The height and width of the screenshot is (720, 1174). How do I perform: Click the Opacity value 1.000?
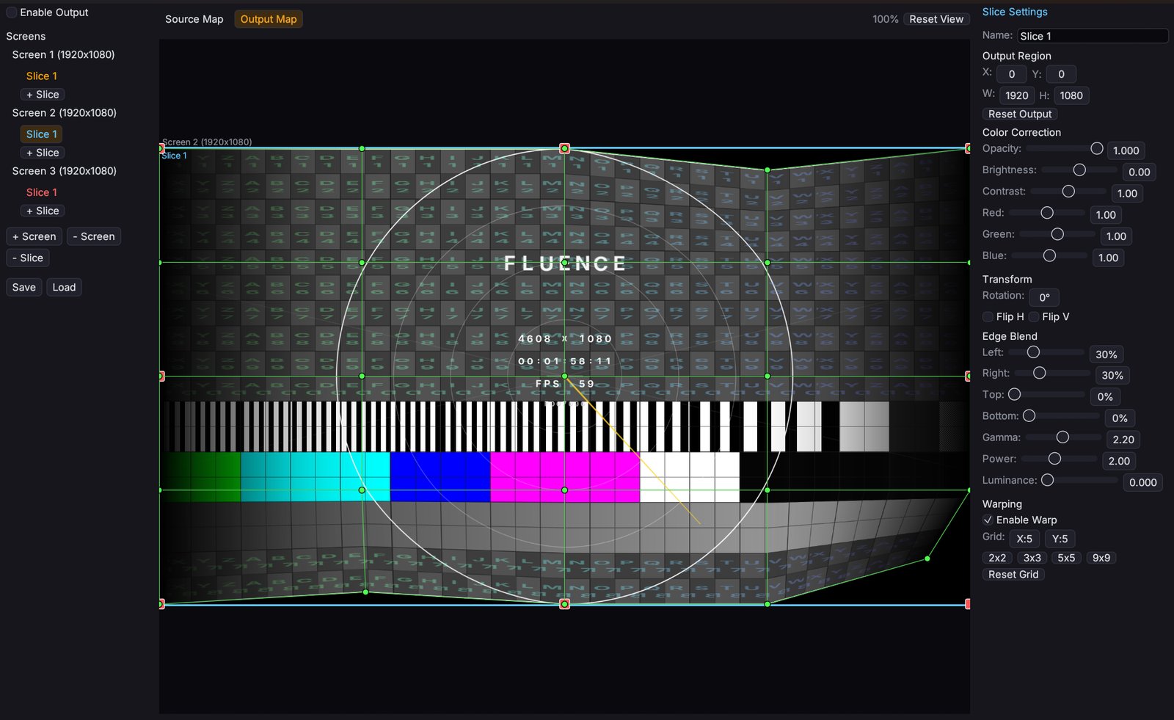1126,150
